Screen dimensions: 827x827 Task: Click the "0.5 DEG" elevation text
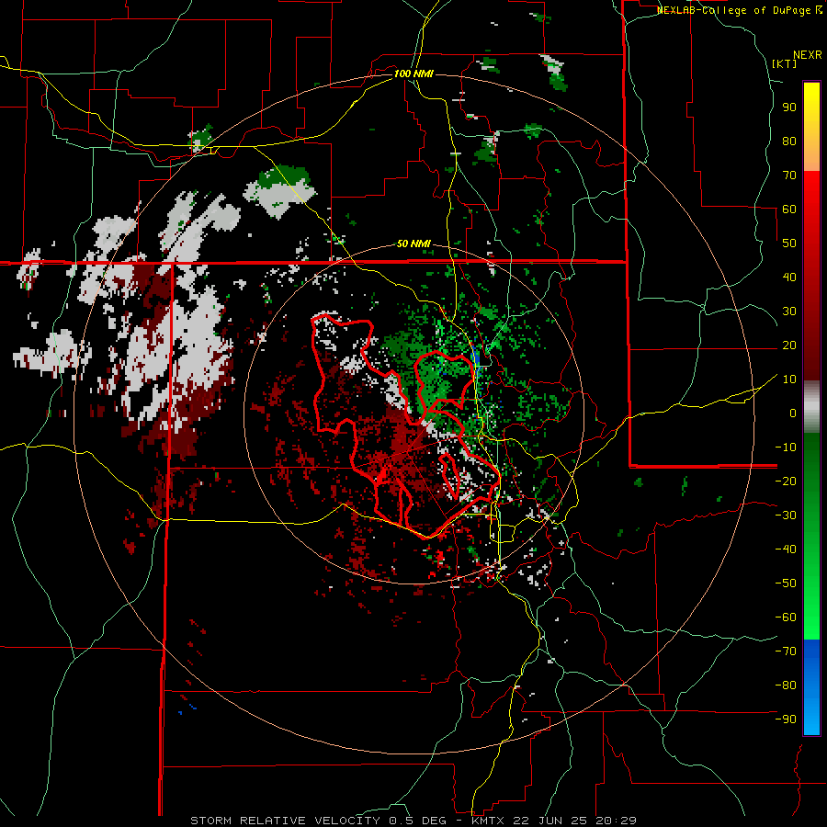[418, 821]
